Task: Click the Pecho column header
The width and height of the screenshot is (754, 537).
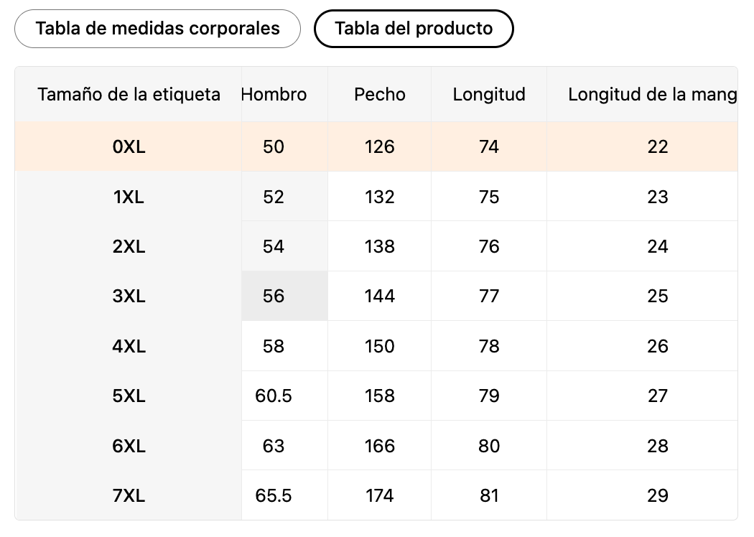Action: pos(379,94)
